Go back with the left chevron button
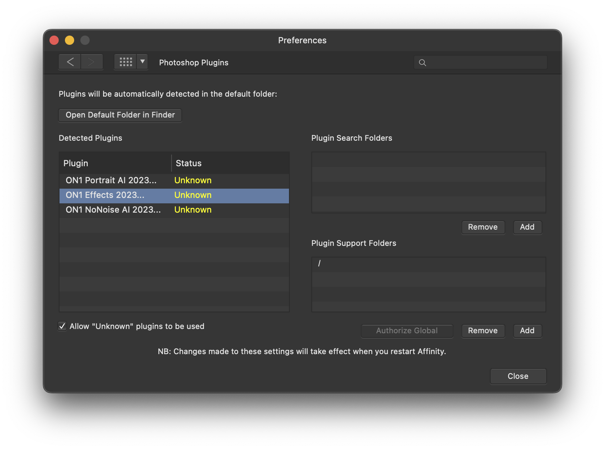 (x=70, y=62)
